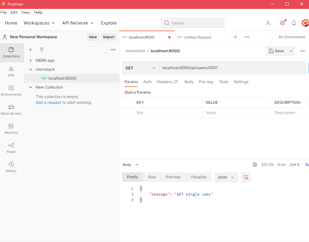Open the Edit menu
Viewport: 309px width, 242px height.
coord(14,12)
